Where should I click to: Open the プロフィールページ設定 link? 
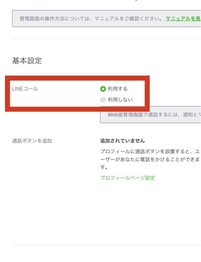tap(127, 178)
